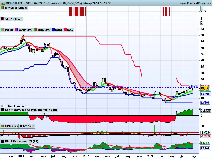
Task: Click the 2020 label on time axis
Action: (151, 156)
